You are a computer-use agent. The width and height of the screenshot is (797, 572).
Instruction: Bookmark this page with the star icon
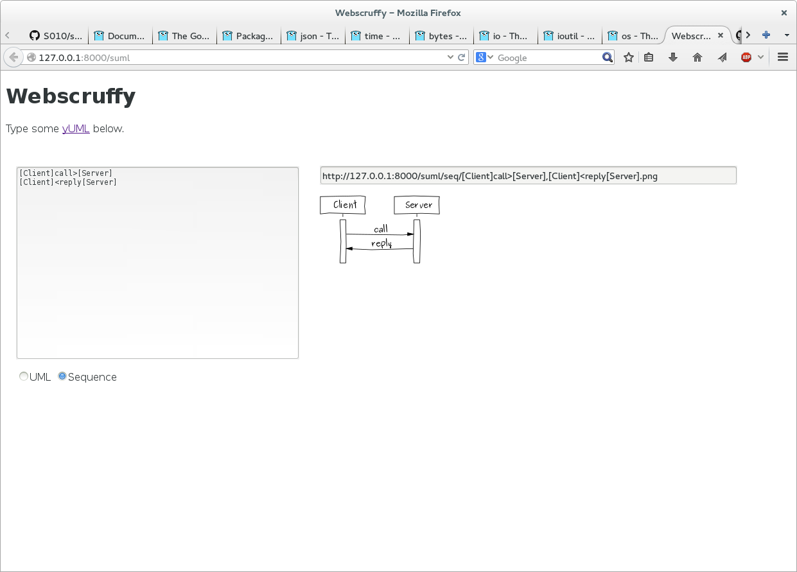tap(629, 57)
